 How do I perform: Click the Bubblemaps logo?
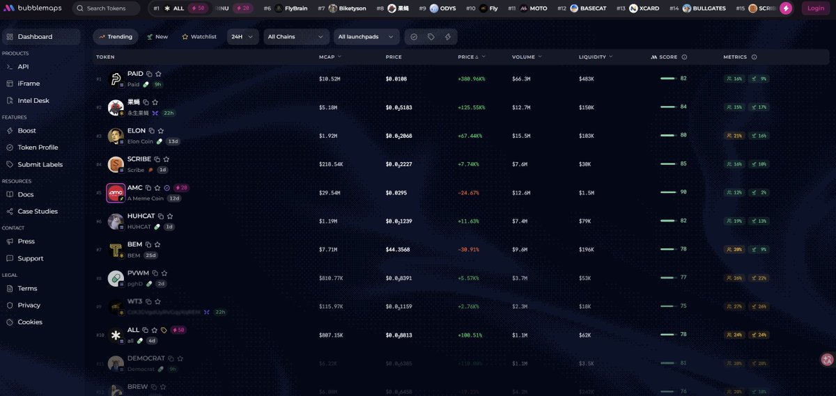[34, 8]
